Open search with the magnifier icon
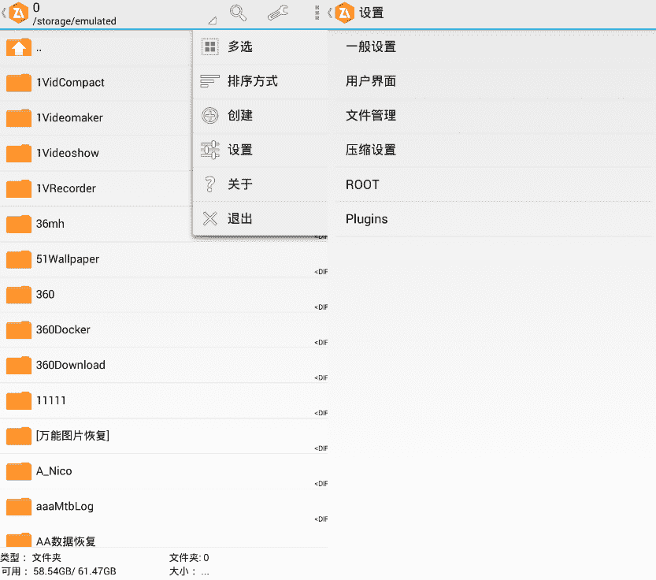 click(238, 13)
